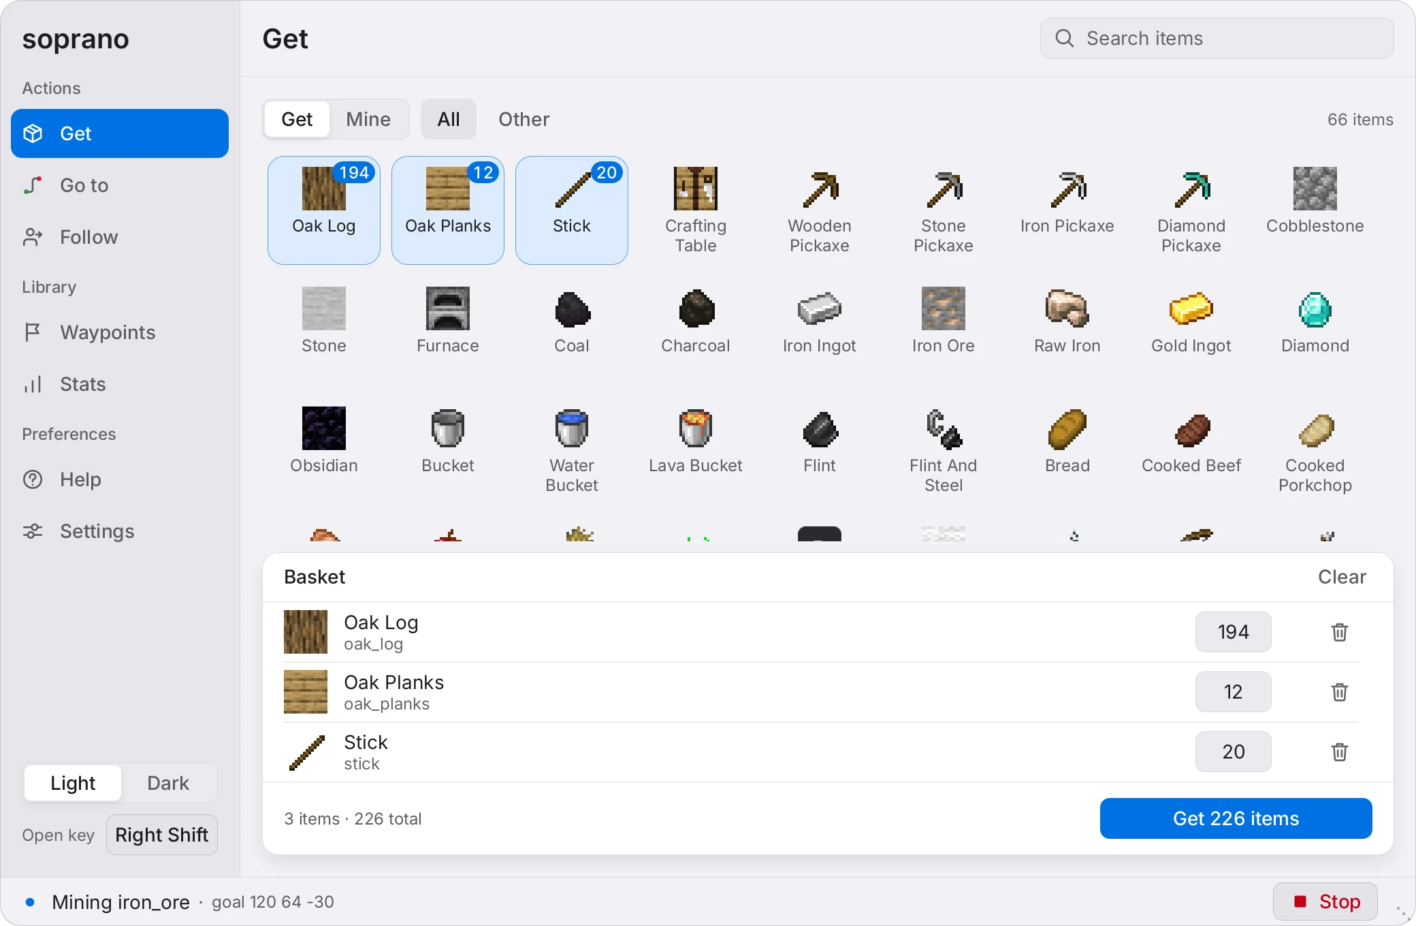This screenshot has width=1416, height=926.
Task: Click the Get 226 items button
Action: tap(1236, 818)
